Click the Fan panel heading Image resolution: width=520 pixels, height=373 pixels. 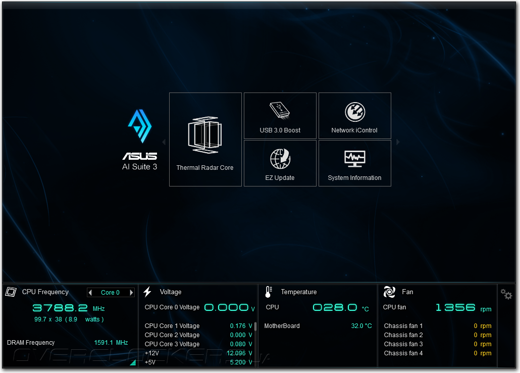[407, 292]
